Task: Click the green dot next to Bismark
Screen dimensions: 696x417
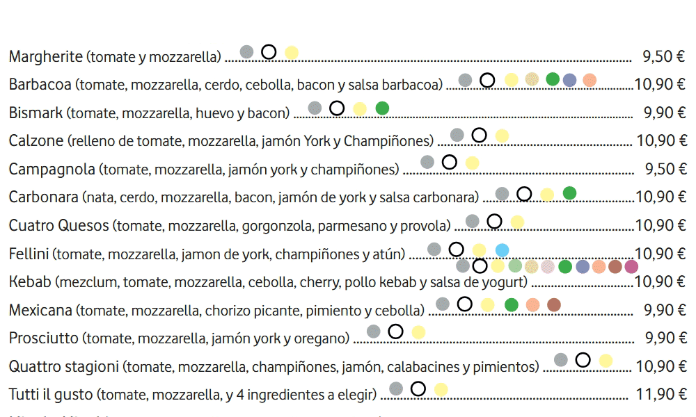Action: point(381,108)
